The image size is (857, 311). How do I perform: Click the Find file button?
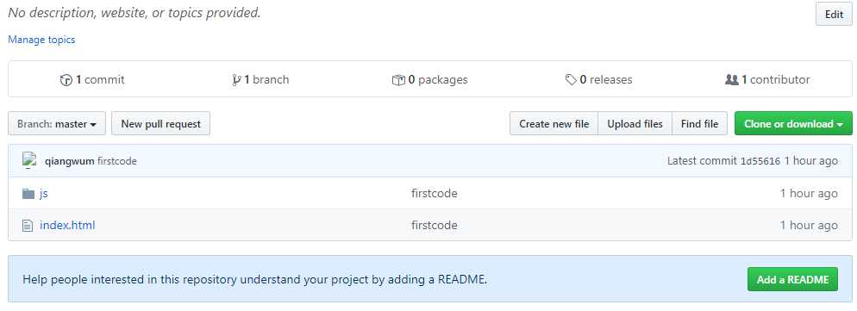click(699, 124)
